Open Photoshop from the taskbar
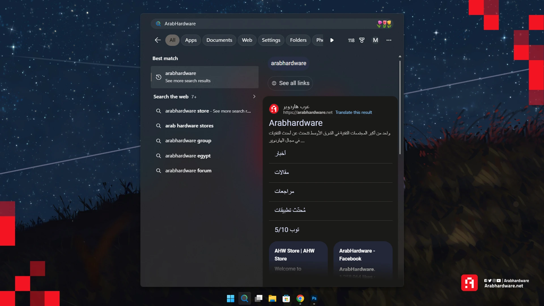 [314, 298]
